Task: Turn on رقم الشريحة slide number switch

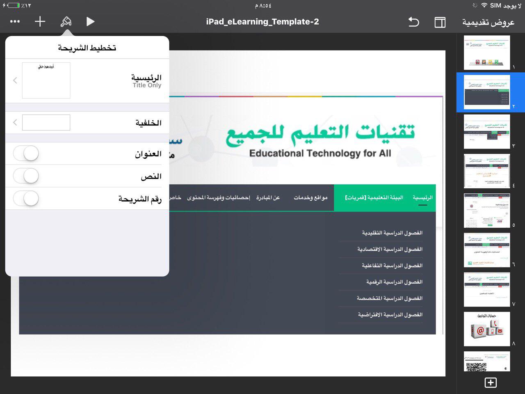Action: coord(26,199)
